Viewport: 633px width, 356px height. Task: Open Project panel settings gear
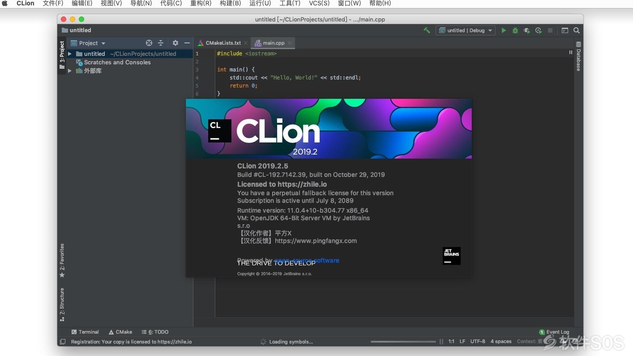(x=175, y=43)
